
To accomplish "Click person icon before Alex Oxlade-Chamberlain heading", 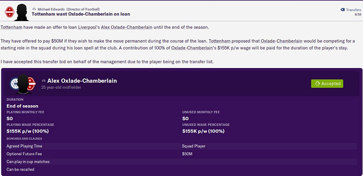I will (43, 81).
